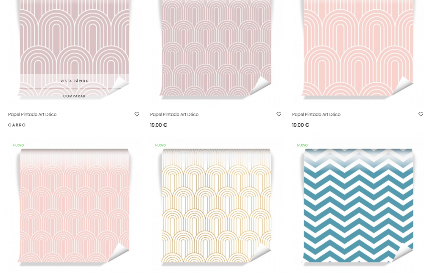Image resolution: width=424 pixels, height=275 pixels.
Task: Click the wishlist heart for the third Art Déco wallpaper
Action: tap(421, 114)
